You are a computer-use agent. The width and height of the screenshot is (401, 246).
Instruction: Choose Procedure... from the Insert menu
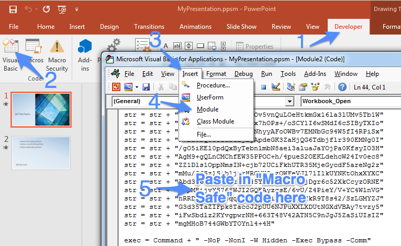click(216, 85)
